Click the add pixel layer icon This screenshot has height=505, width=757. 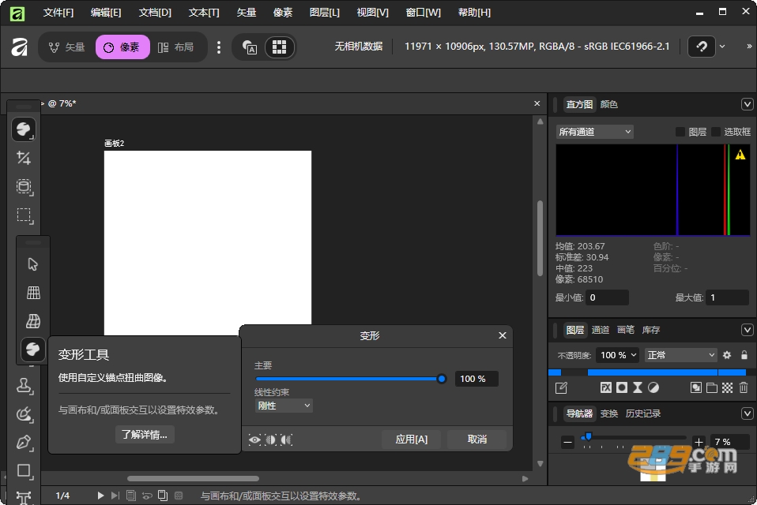coord(695,387)
